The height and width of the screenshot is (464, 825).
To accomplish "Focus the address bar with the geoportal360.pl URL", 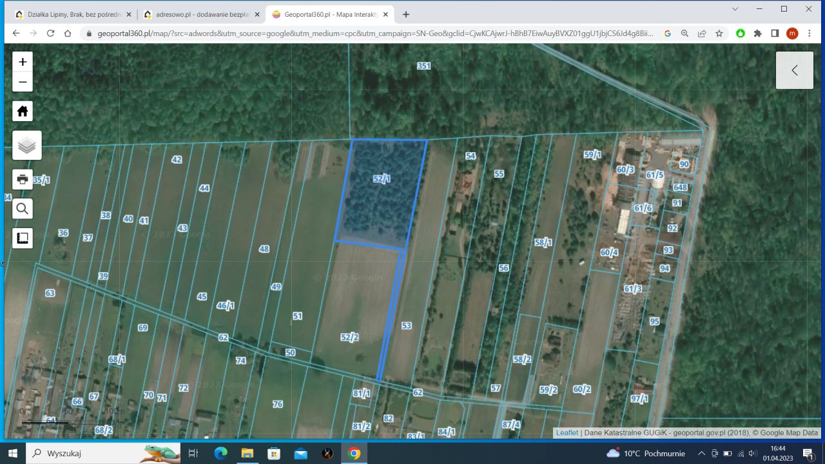I will [375, 34].
